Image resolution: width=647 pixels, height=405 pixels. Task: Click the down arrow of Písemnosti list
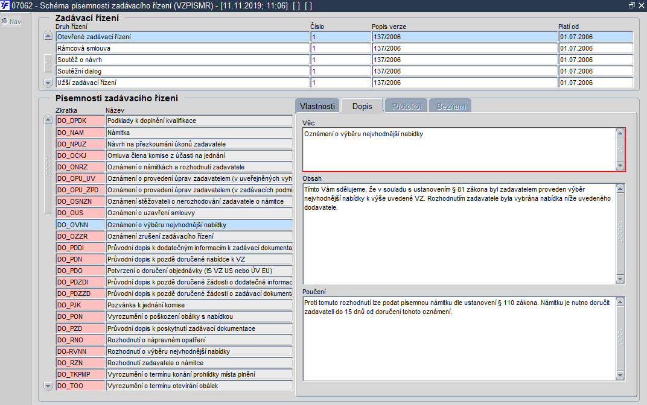coord(48,386)
